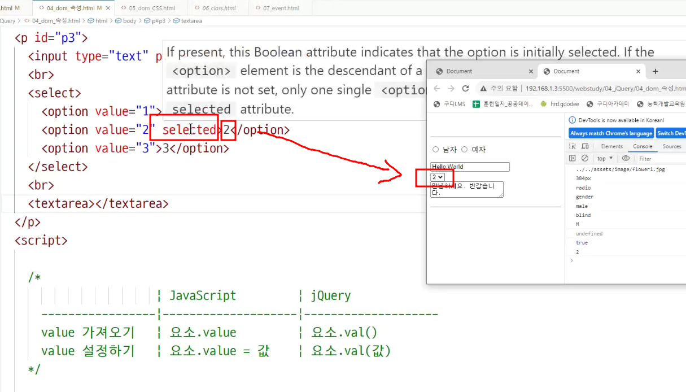Switch to 06_class.html editor tab
The width and height of the screenshot is (686, 392).
219,8
